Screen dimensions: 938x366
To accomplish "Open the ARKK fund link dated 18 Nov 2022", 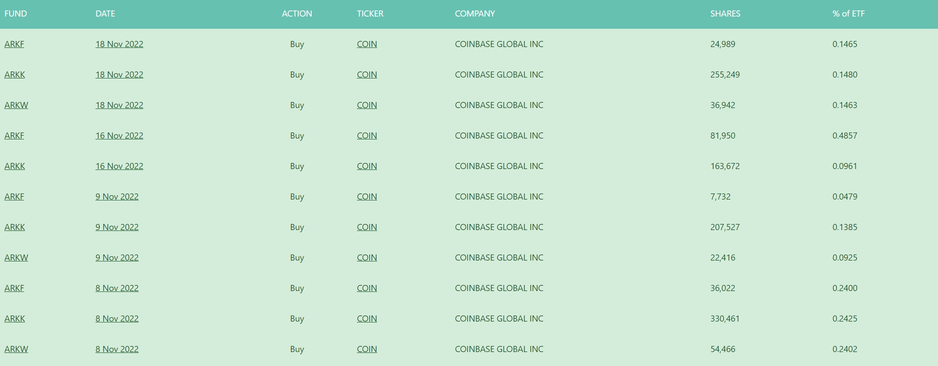I will (x=14, y=75).
